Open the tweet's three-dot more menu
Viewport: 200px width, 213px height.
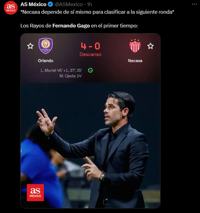pos(194,4)
